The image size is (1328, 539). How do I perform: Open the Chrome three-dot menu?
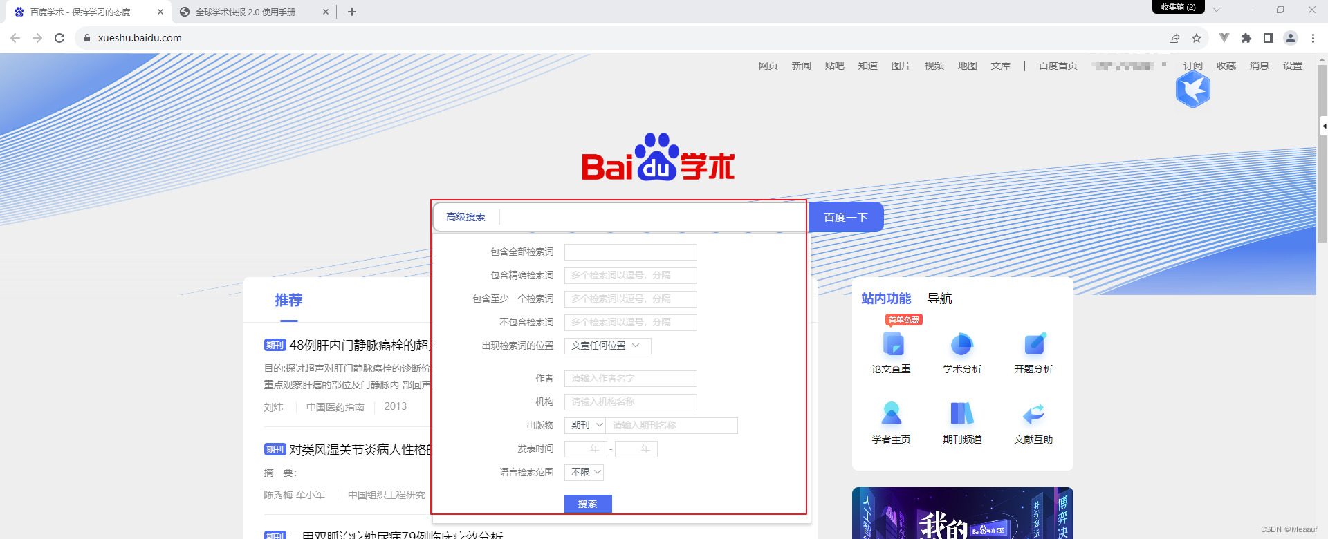click(1313, 38)
